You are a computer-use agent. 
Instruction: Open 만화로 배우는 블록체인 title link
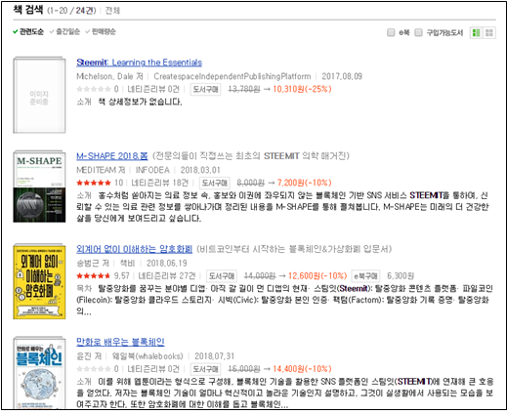(120, 342)
